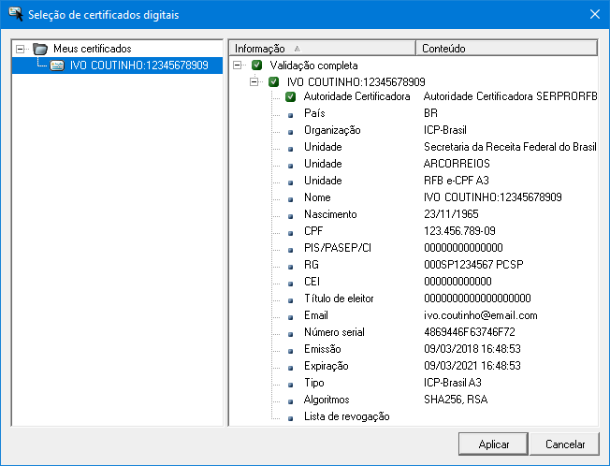Click the Nome value in Conteúdo column
The image size is (610, 466).
point(493,197)
